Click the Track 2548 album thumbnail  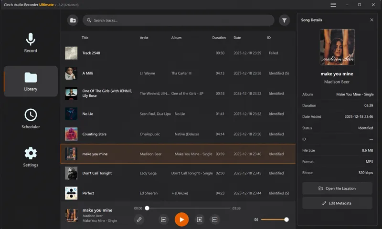(71, 53)
